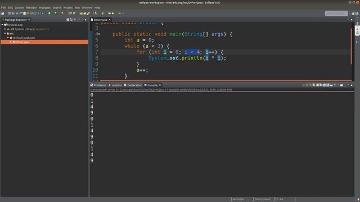360x202 pixels.
Task: Collapse the src folder node
Action: 5,34
